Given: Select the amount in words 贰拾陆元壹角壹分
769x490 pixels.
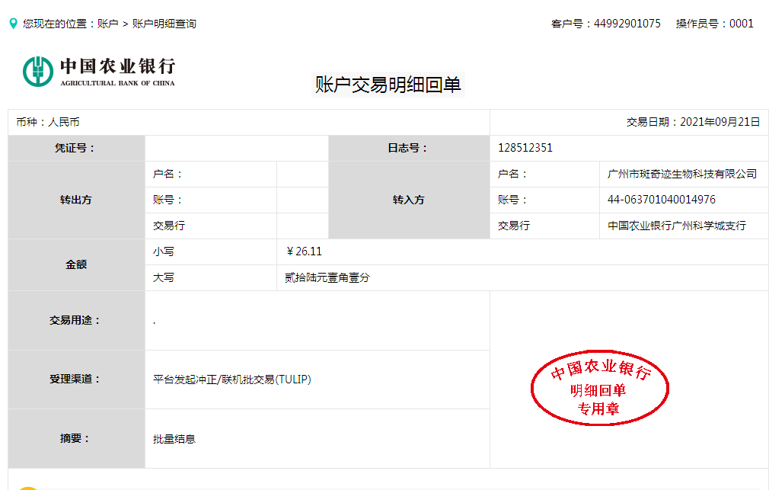Looking at the screenshot, I should click(x=327, y=278).
